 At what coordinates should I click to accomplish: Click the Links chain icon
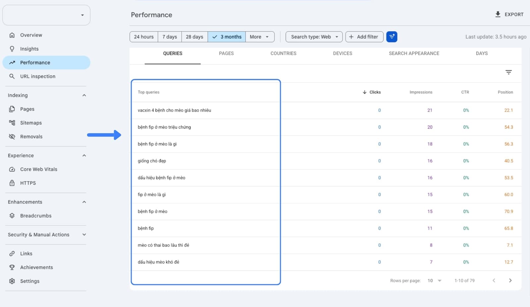point(12,254)
